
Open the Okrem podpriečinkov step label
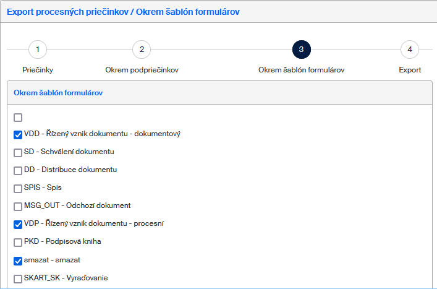(x=142, y=70)
